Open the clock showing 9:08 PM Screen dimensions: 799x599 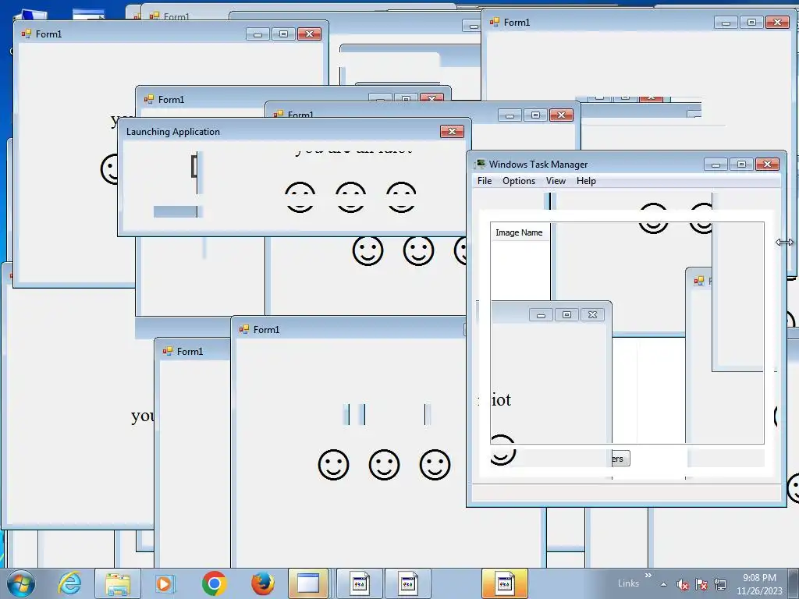tap(759, 584)
